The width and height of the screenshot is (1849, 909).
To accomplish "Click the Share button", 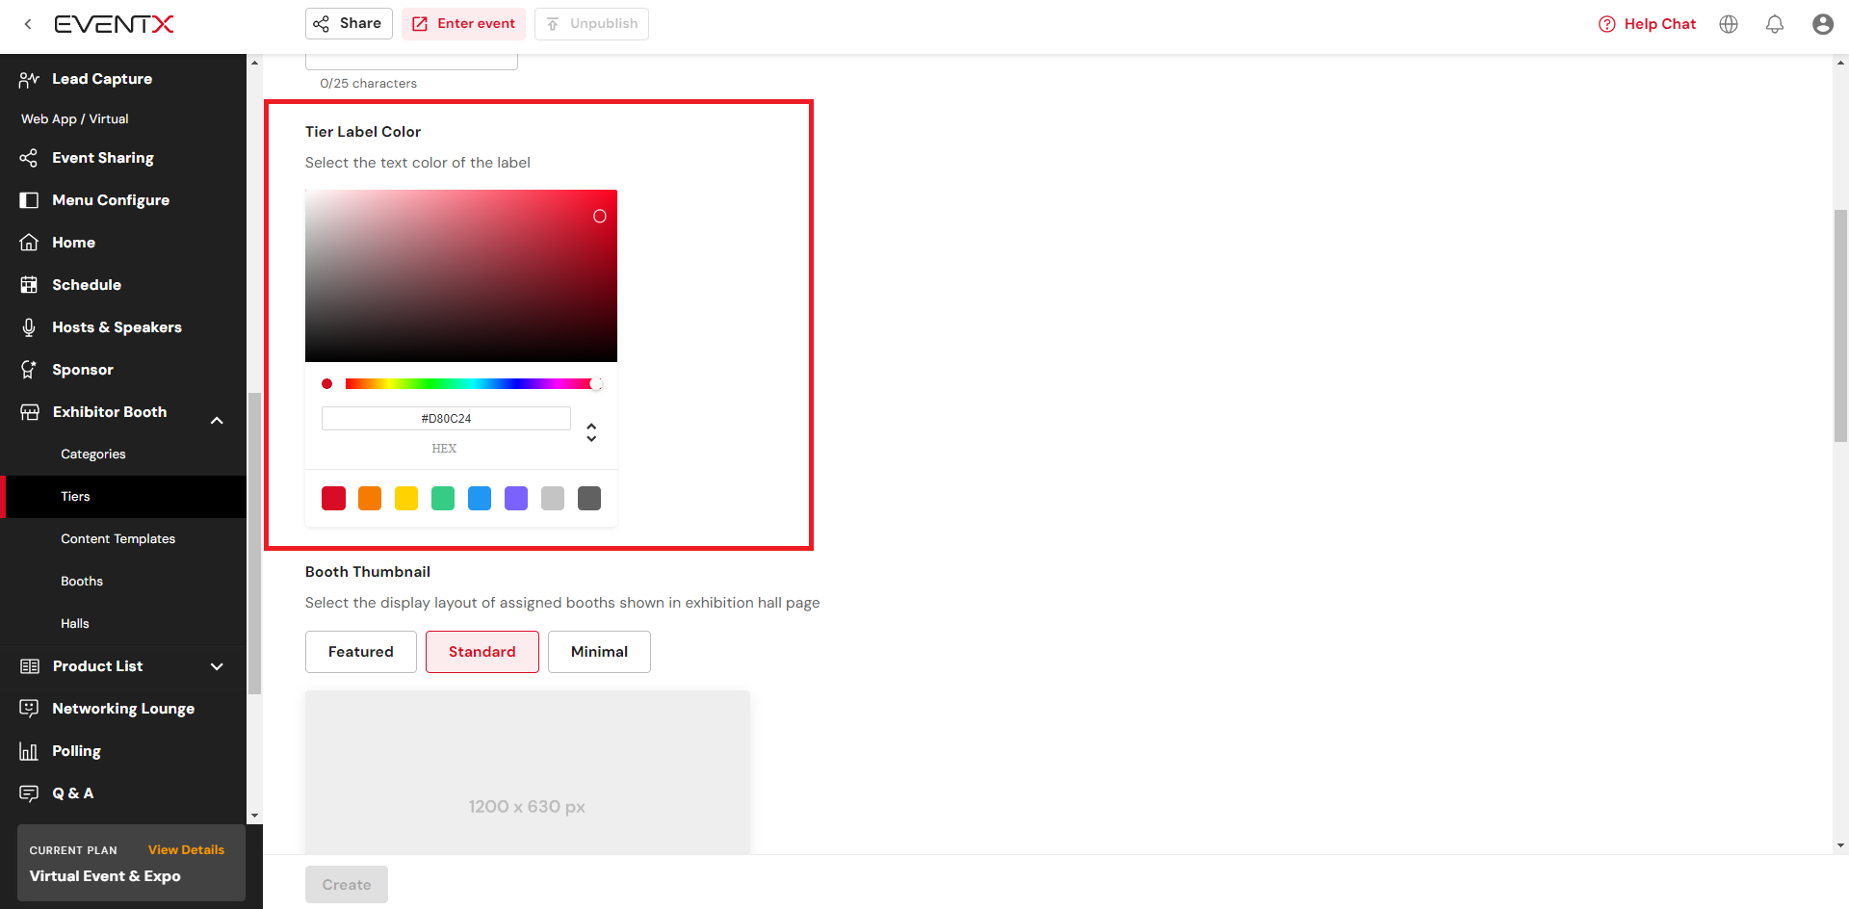I will tap(349, 24).
